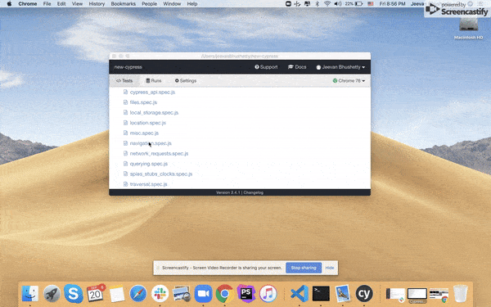Open the Chrome 76 browser dropdown
Screen dimensions: 491x307
(x=349, y=81)
